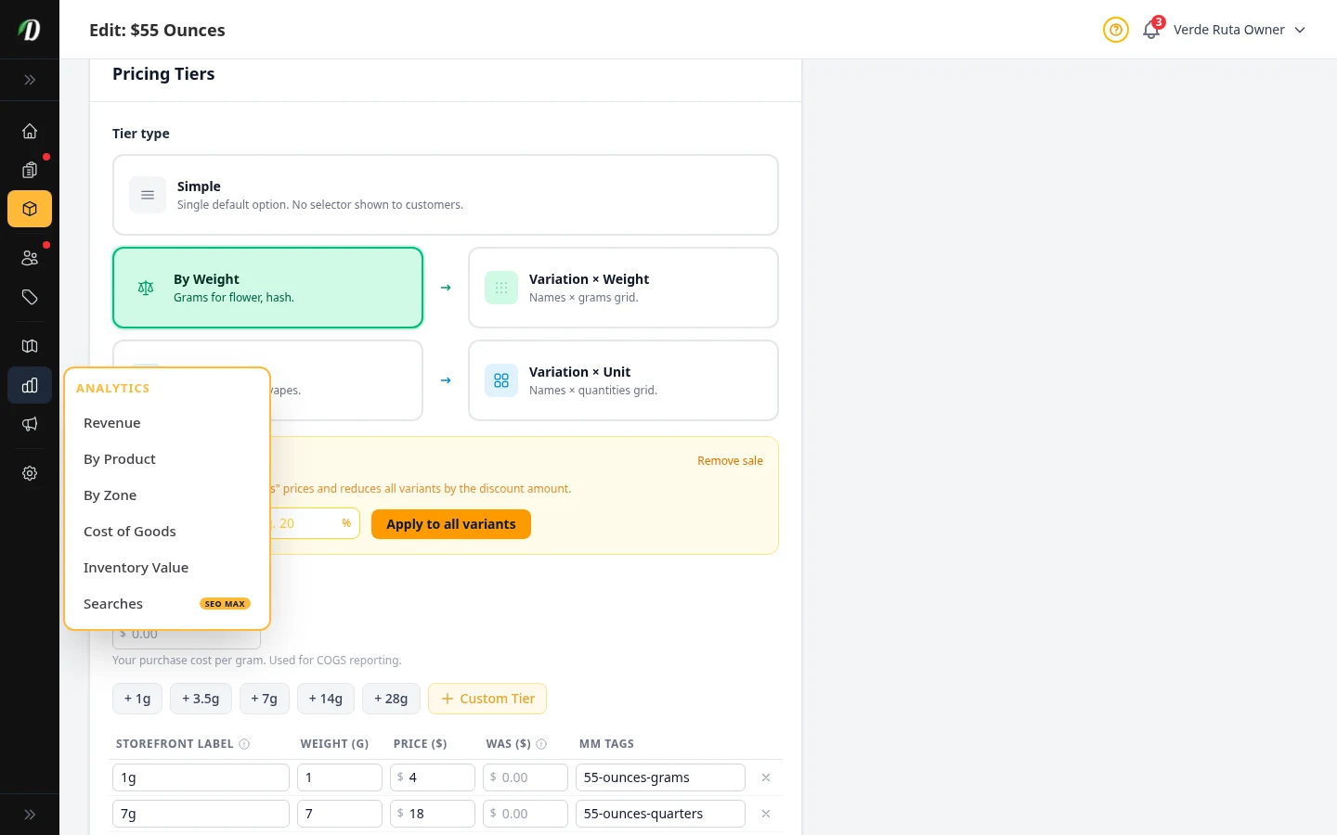Select the highlighted Products box icon

click(x=30, y=209)
